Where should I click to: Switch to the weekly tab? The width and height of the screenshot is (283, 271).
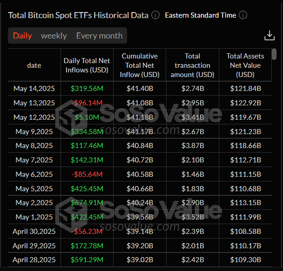54,36
